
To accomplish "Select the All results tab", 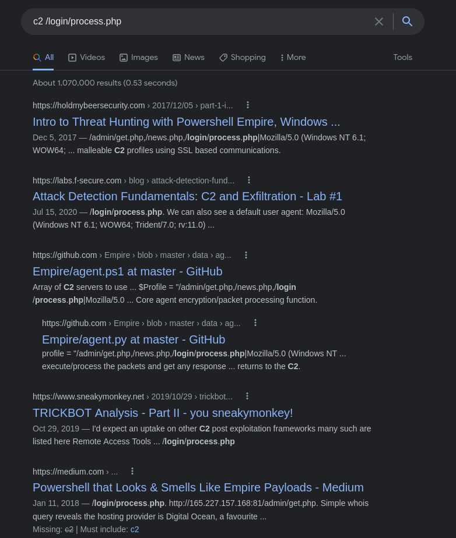I will click(43, 58).
